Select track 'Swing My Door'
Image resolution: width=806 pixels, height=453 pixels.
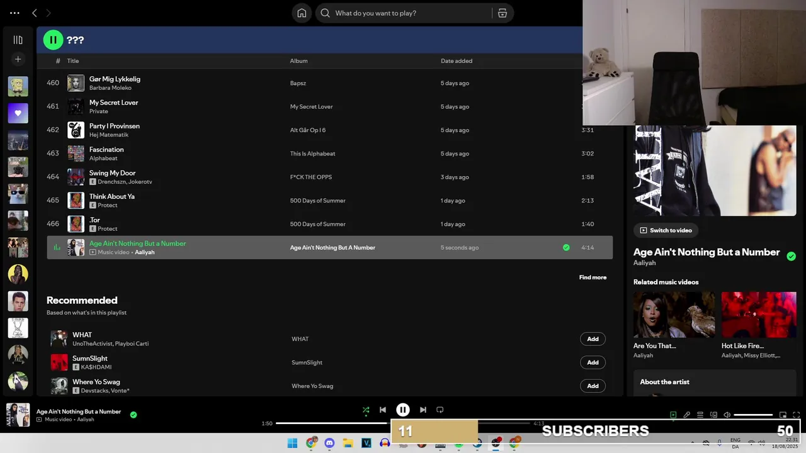329,177
